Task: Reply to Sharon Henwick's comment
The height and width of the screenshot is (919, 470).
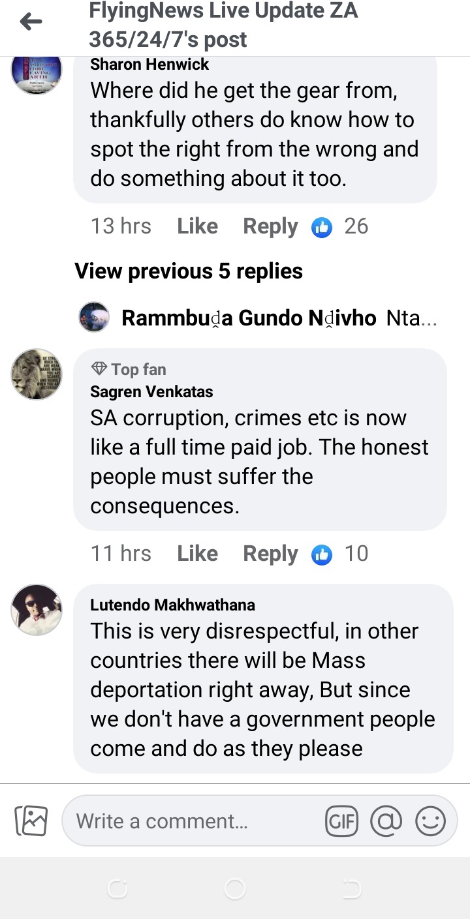Action: [270, 226]
